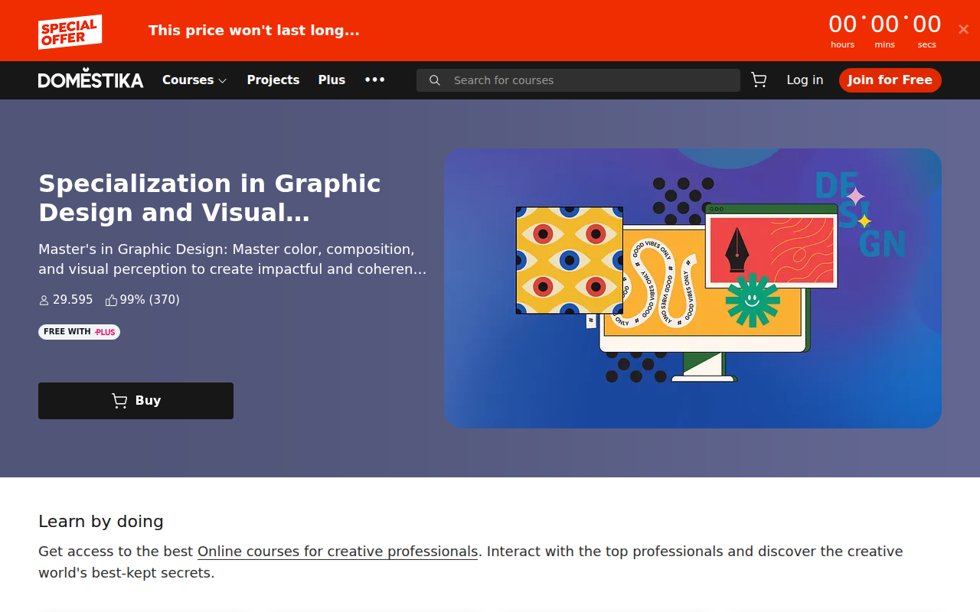The height and width of the screenshot is (612, 980).
Task: Open the shopping cart icon in navbar
Action: (759, 80)
